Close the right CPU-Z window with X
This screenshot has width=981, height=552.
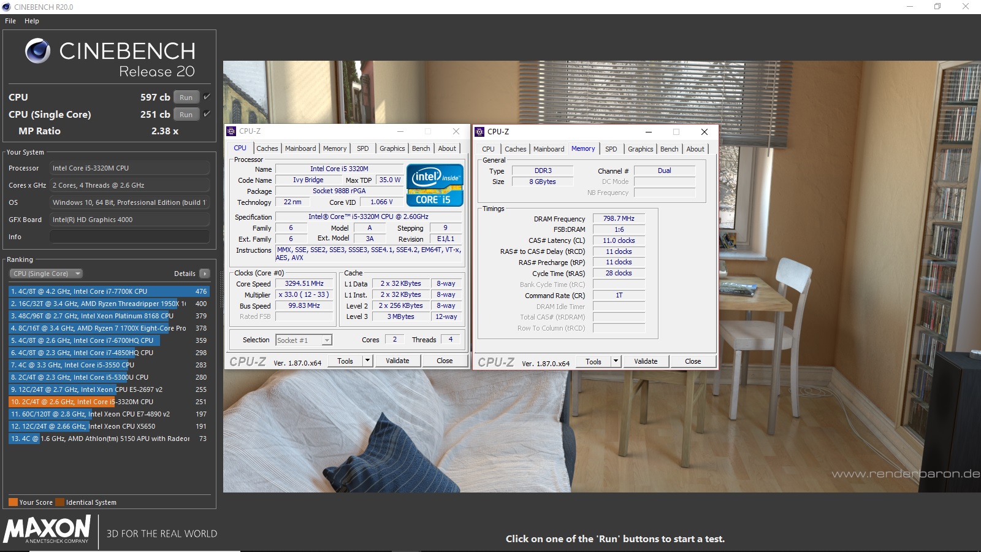click(704, 132)
